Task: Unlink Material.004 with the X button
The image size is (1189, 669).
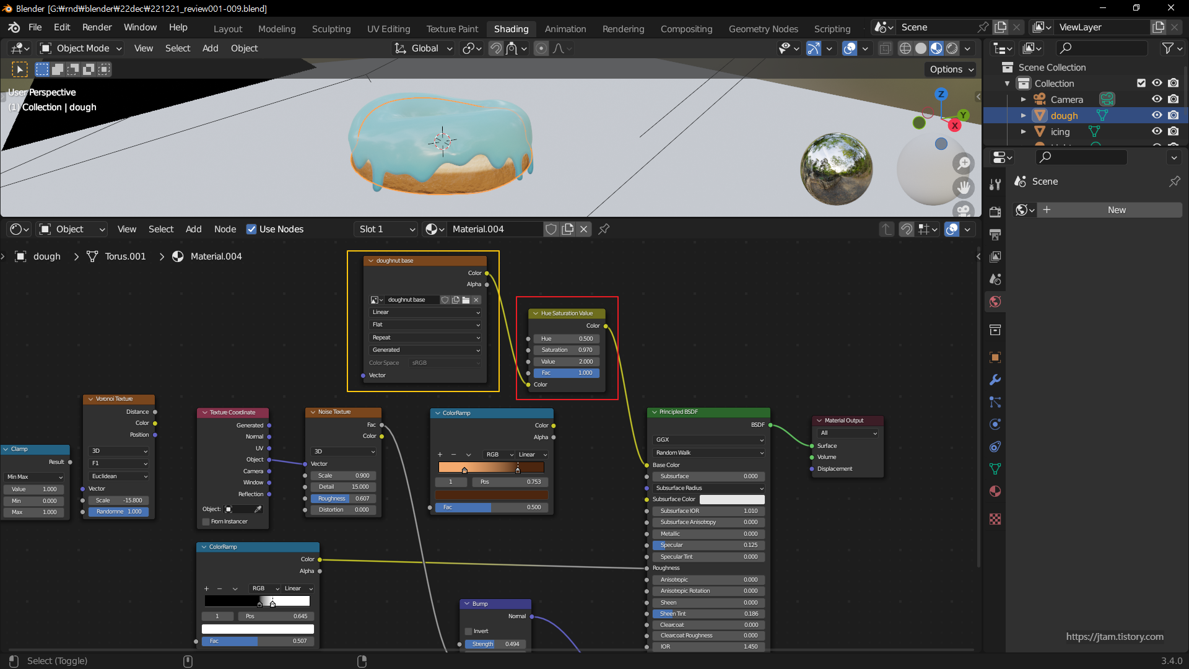Action: 583,229
